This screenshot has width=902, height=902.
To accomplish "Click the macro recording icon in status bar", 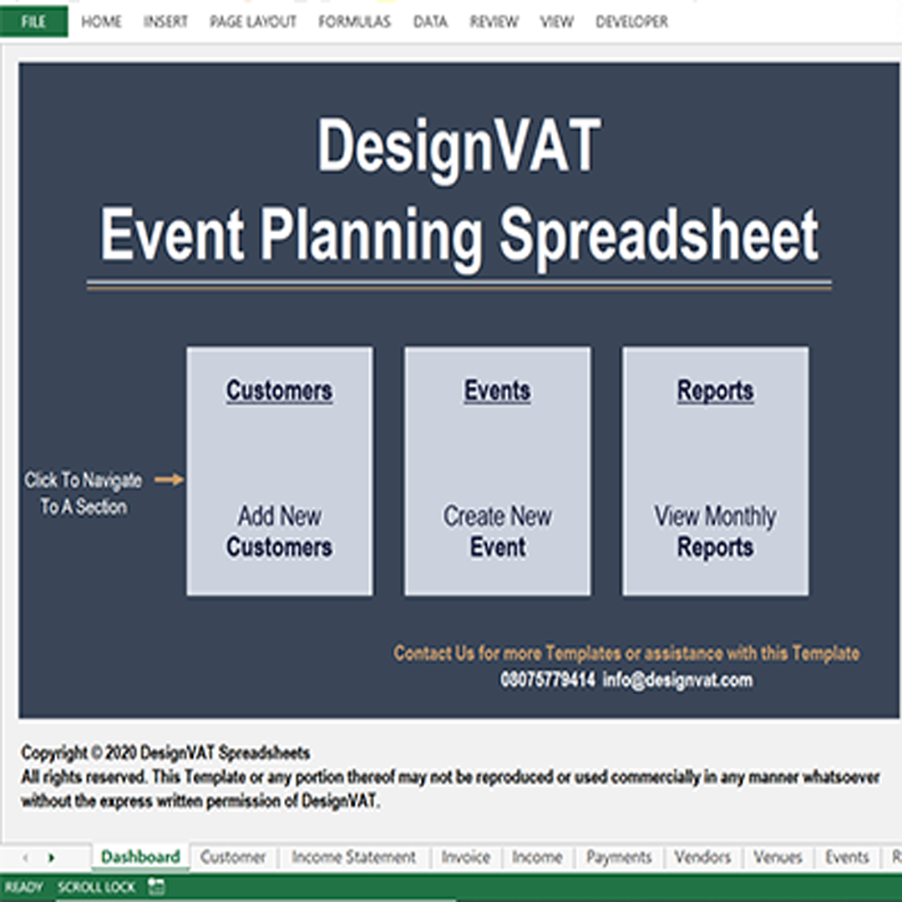I will coord(156,887).
